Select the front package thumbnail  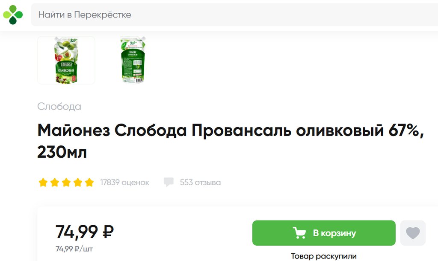[66, 60]
